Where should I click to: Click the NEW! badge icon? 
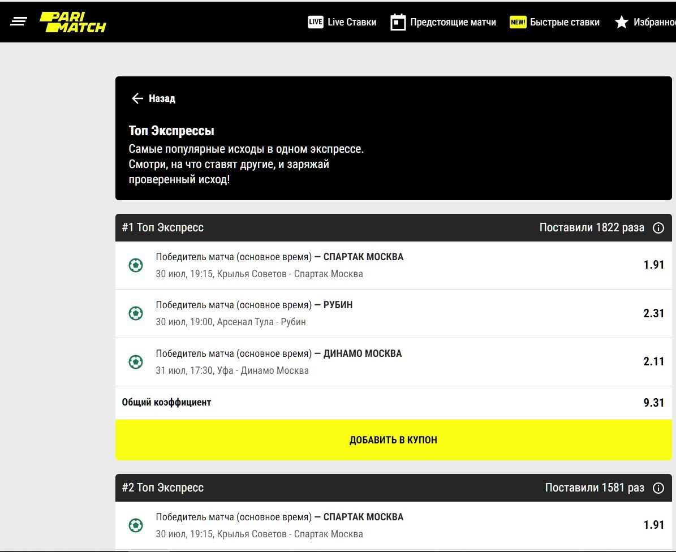point(518,22)
